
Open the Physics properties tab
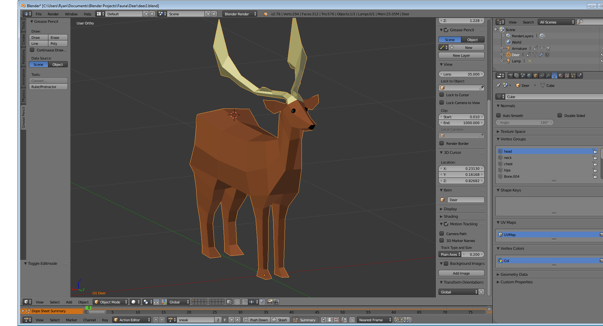pos(579,76)
